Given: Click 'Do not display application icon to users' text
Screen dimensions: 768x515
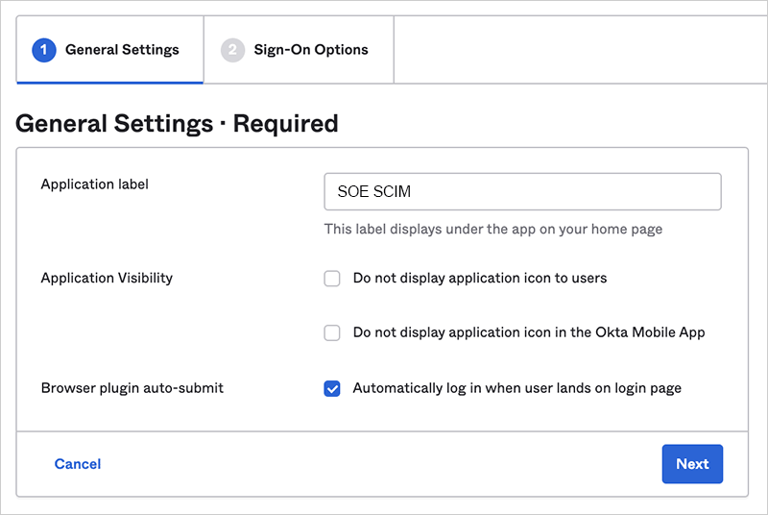Looking at the screenshot, I should 479,279.
